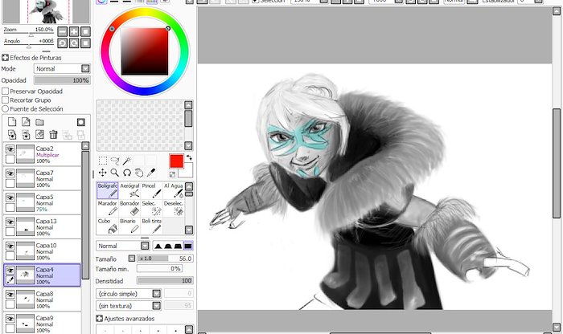Select the hand pan tool

(x=139, y=173)
